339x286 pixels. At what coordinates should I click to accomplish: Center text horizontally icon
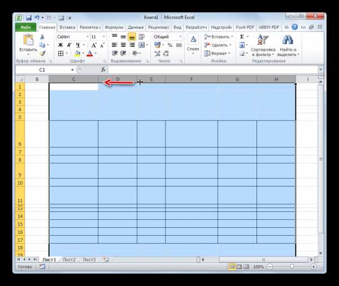point(123,45)
